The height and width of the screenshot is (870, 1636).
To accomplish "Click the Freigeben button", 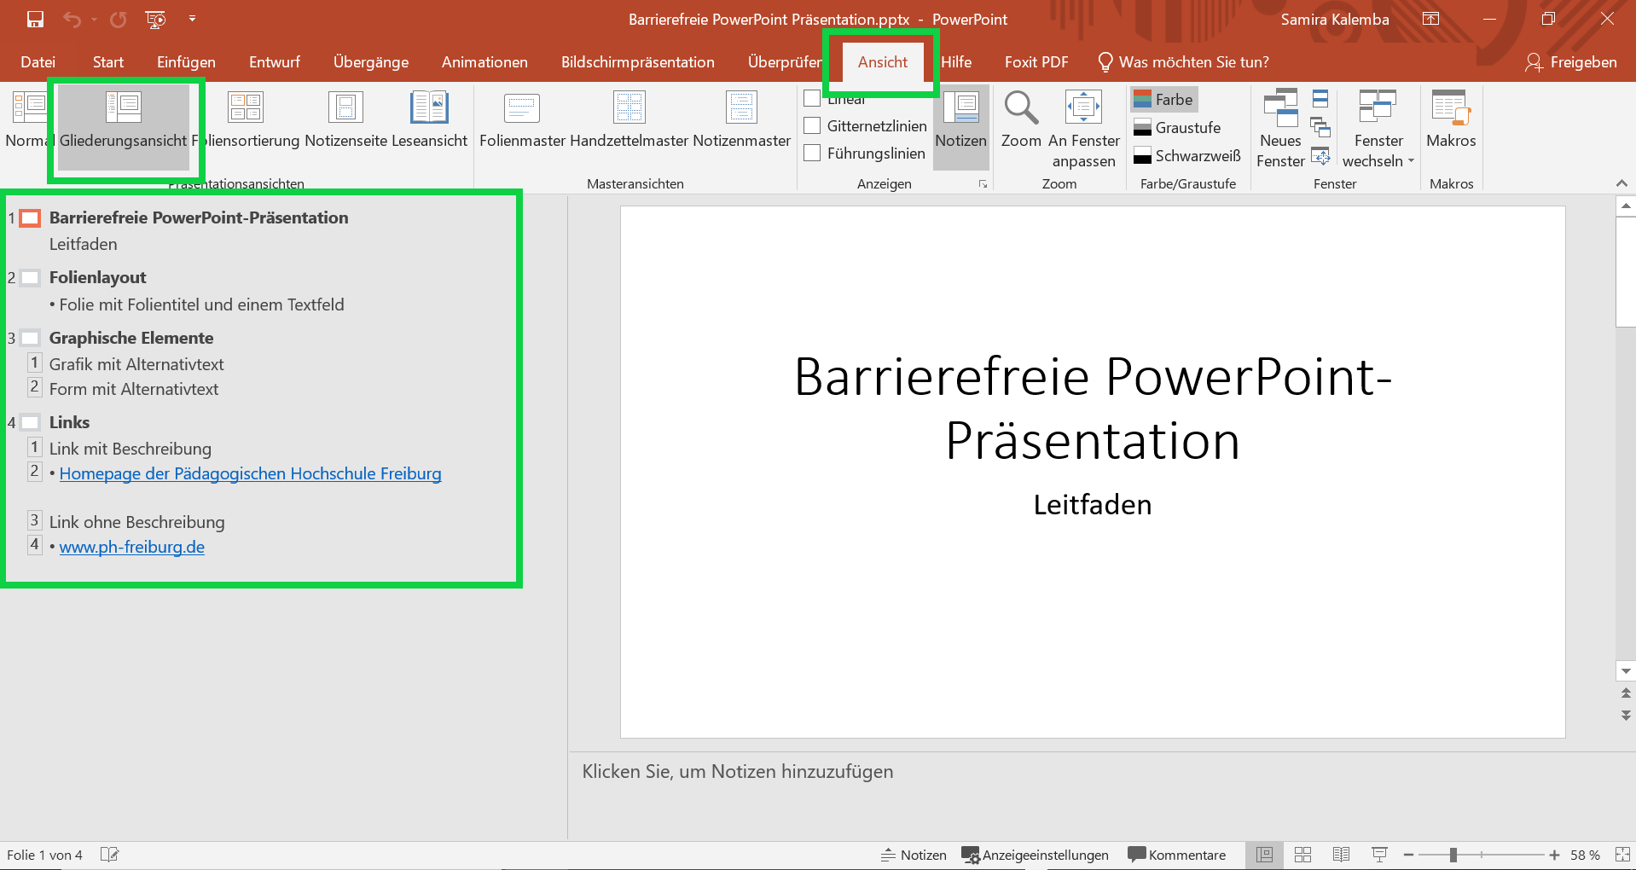I will tap(1572, 61).
